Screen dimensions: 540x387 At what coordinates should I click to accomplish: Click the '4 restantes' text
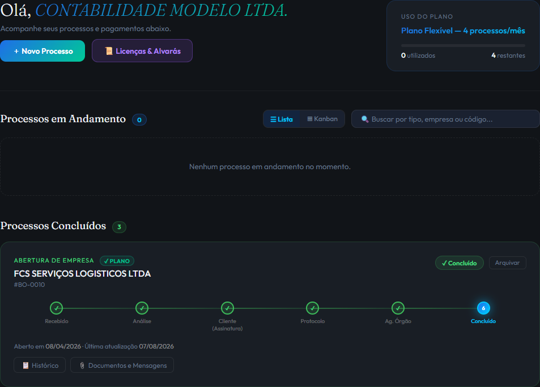click(x=508, y=55)
